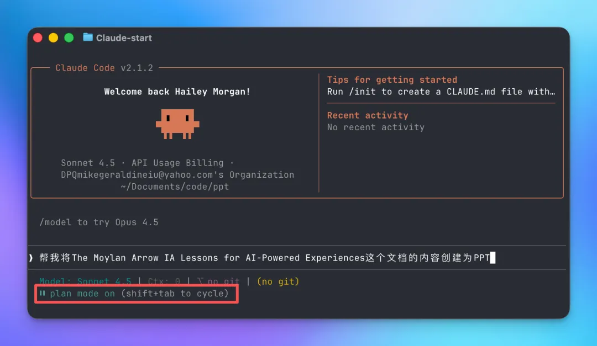Image resolution: width=597 pixels, height=346 pixels.
Task: Click the Model: Sonnet 4.5 status item
Action: point(85,281)
